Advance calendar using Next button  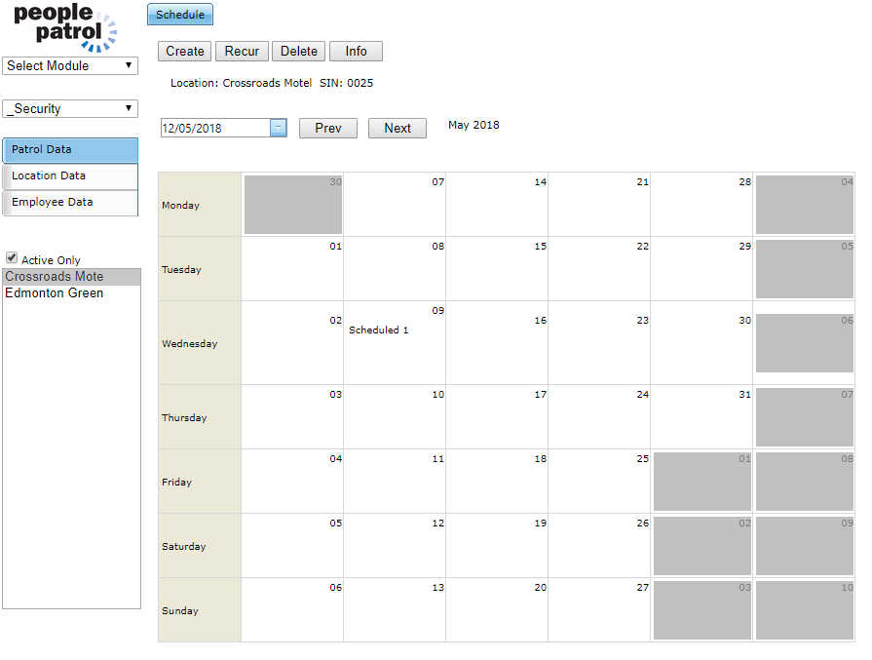pos(398,129)
